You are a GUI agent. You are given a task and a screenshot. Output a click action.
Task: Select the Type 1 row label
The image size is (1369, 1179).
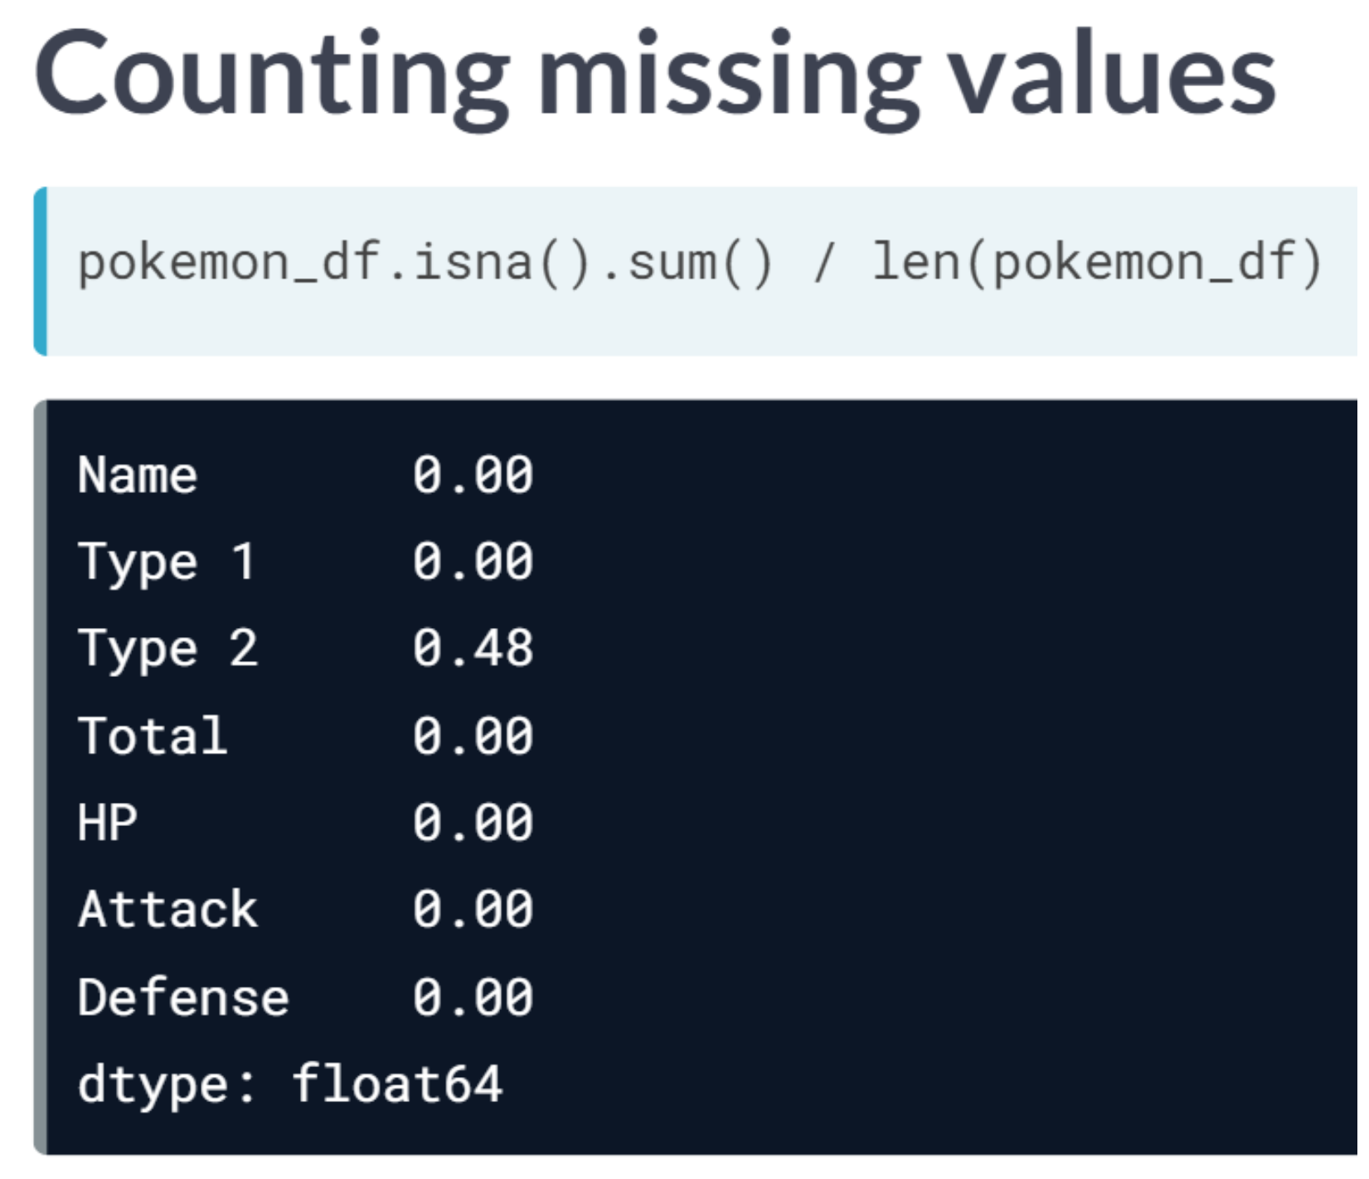(166, 563)
